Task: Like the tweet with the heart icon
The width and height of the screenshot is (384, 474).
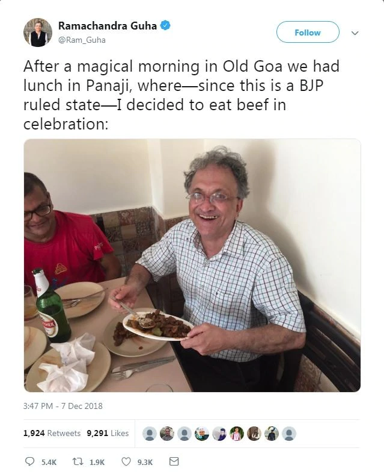Action: pyautogui.click(x=126, y=462)
